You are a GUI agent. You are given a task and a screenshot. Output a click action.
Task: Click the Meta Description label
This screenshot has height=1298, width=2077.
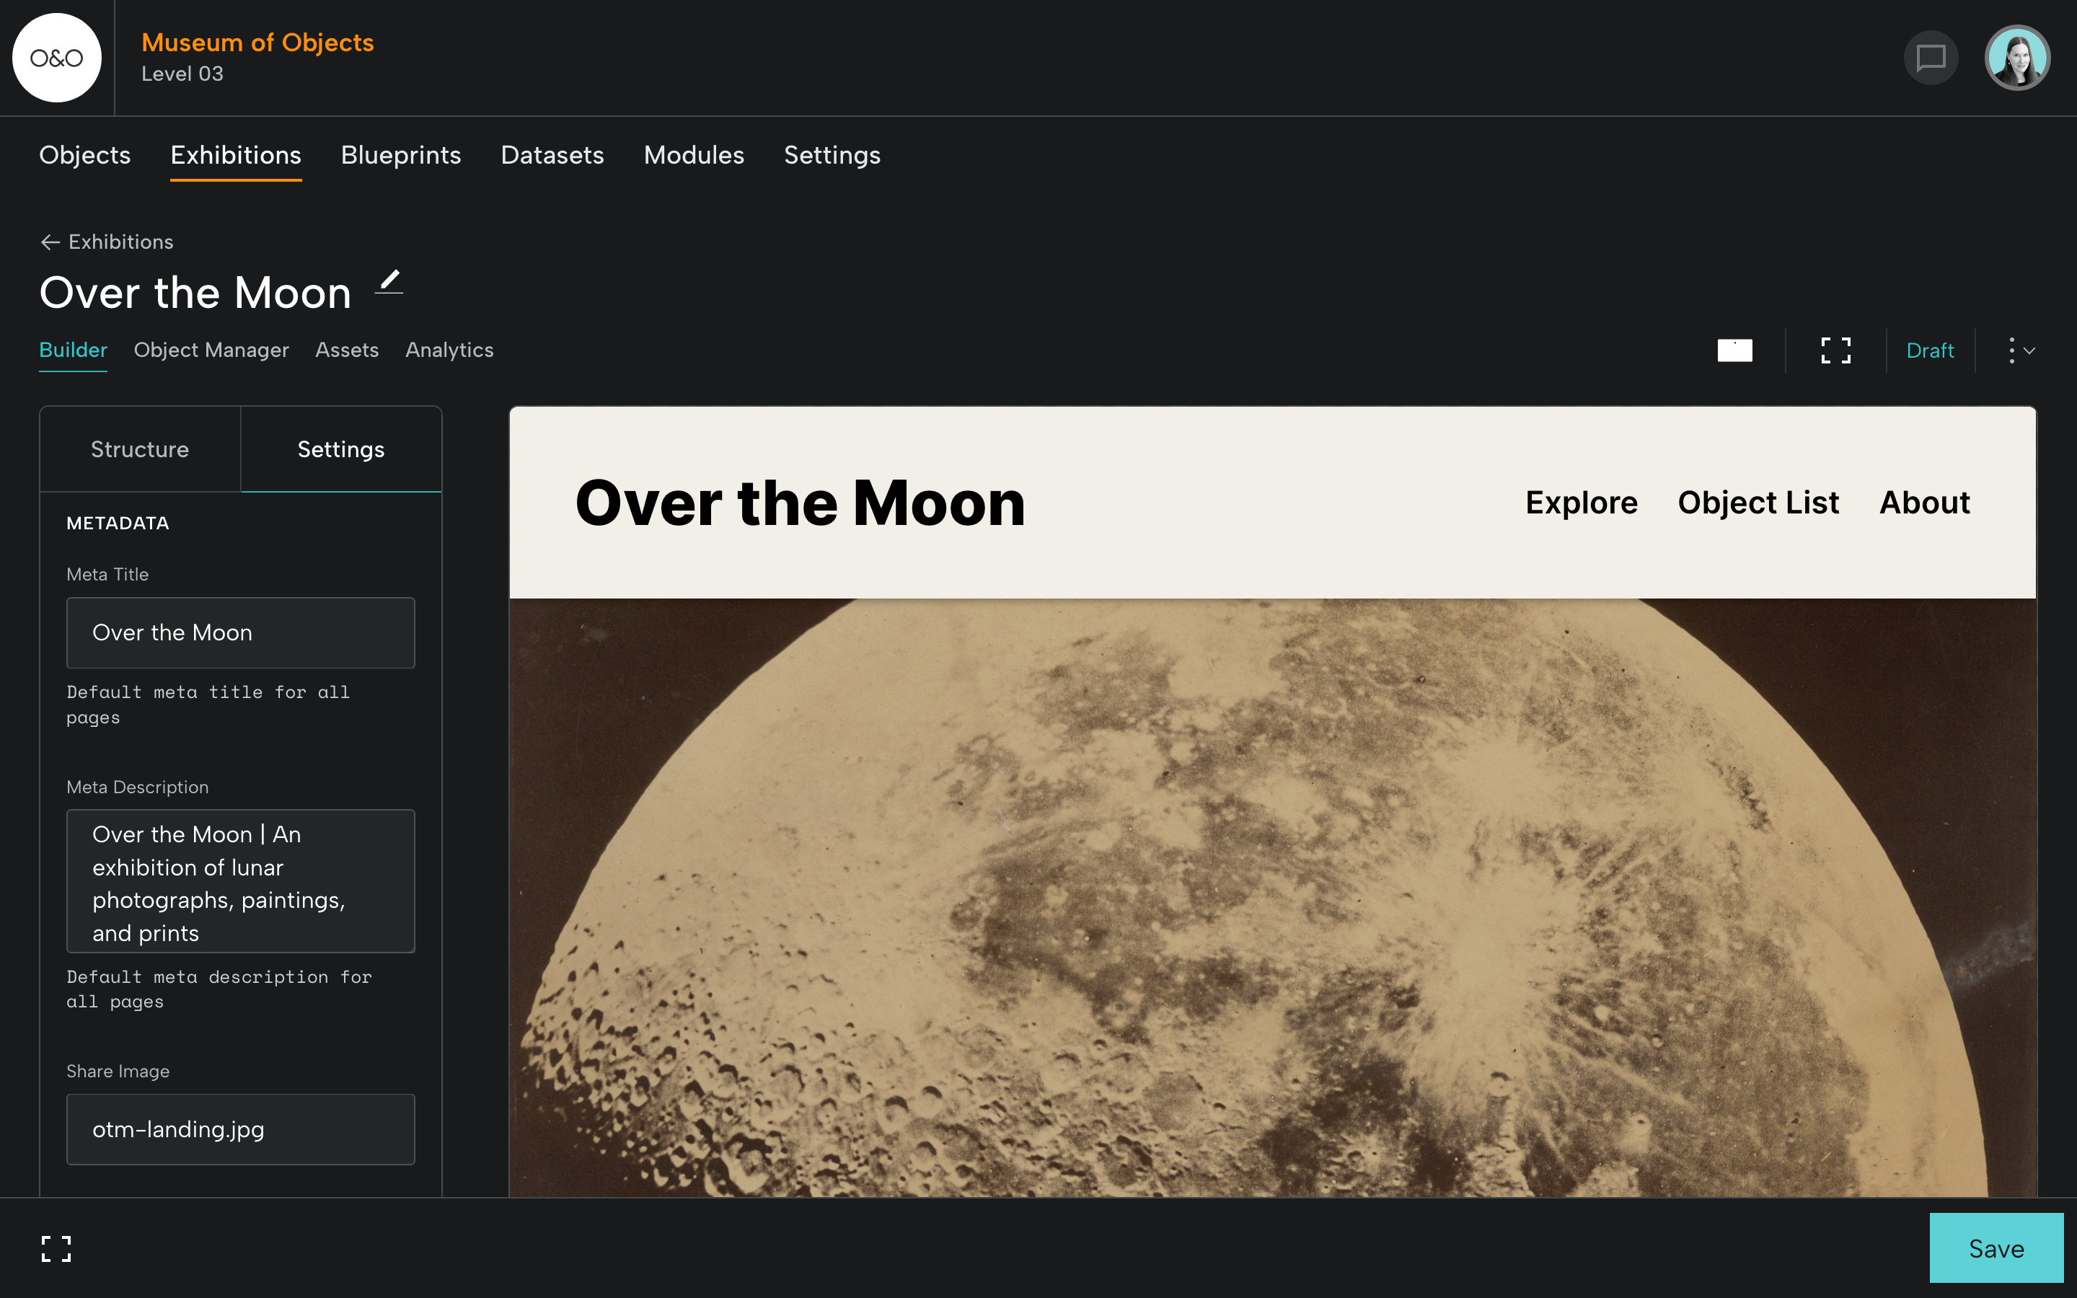coord(137,787)
